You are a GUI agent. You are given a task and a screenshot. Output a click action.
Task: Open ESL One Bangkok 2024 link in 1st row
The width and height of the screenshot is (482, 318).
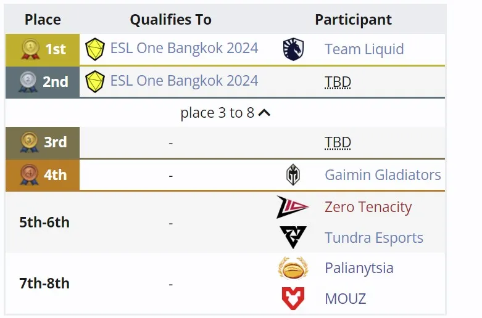(184, 48)
